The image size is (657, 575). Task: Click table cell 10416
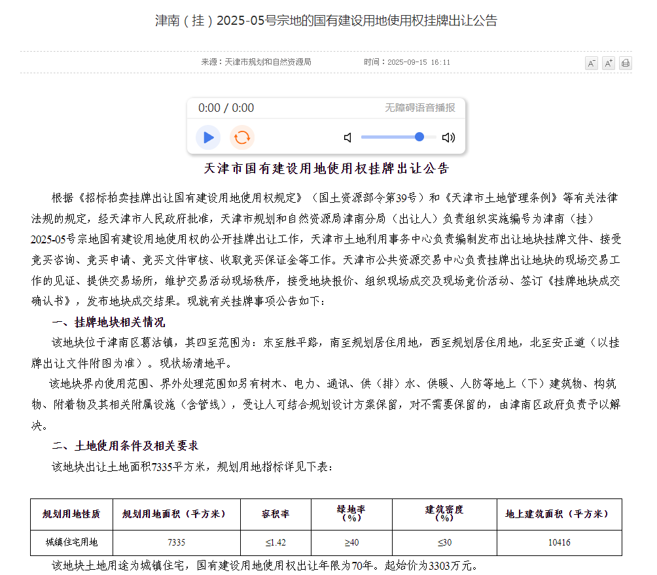559,542
